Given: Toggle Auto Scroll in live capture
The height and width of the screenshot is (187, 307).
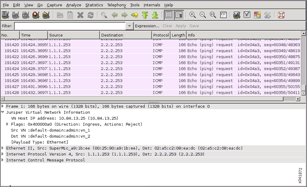Looking at the screenshot, I should [x=178, y=15].
